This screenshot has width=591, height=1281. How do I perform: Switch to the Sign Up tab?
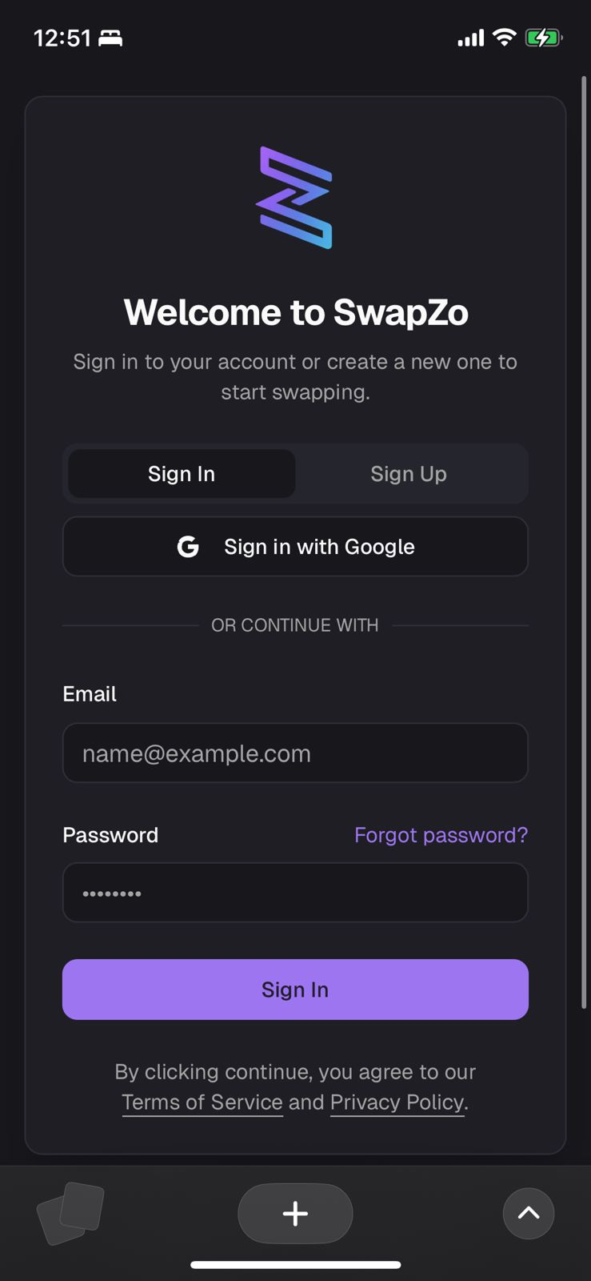tap(408, 474)
